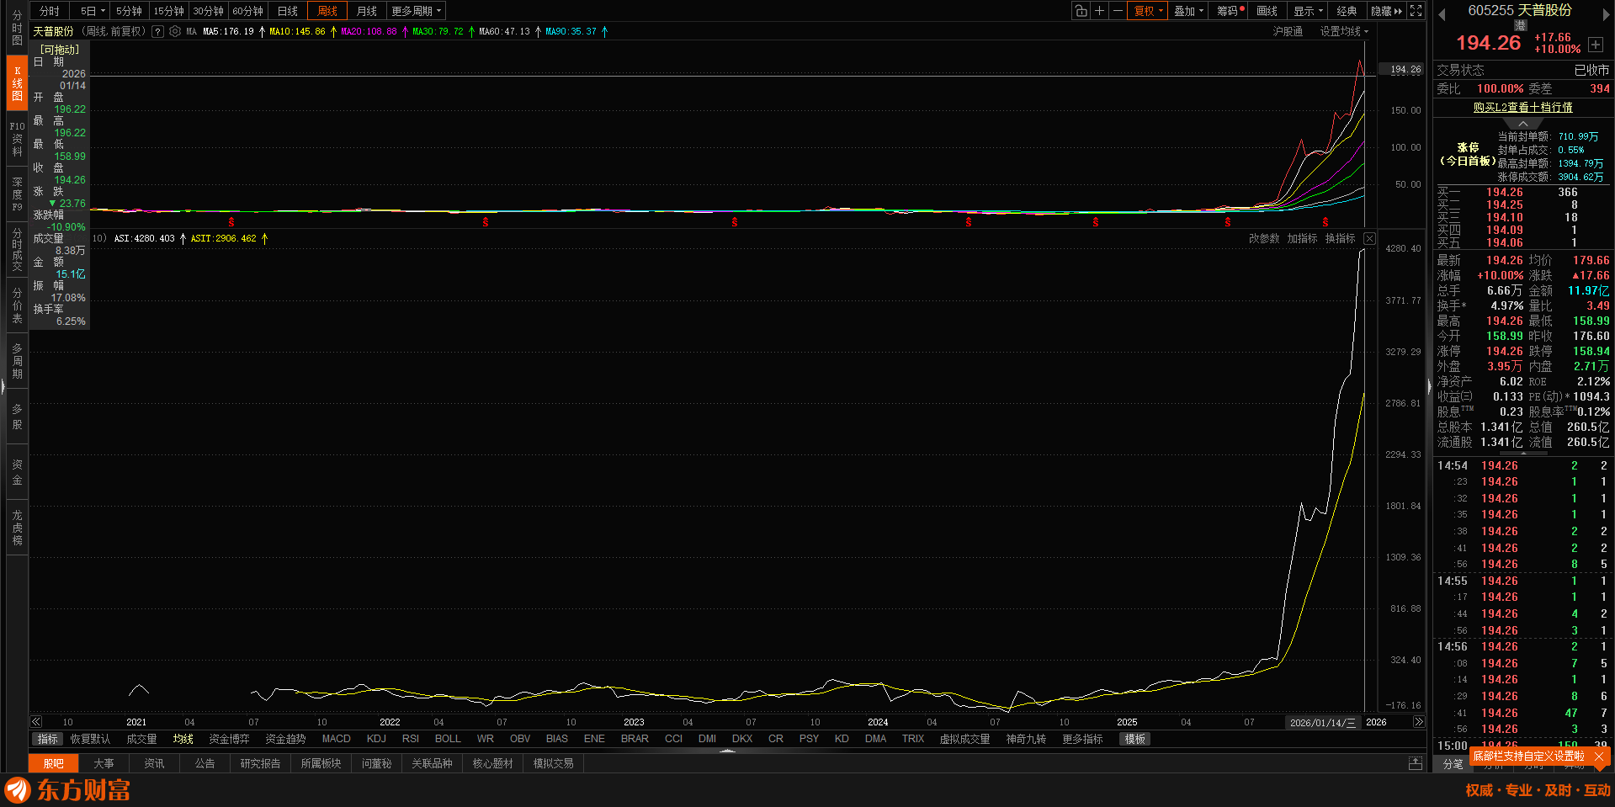Open the 公告 bottom tab
Viewport: 1615px width, 807px height.
[x=205, y=763]
